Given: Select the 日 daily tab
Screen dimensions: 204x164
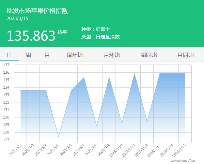Looking at the screenshot, I should coord(9,55).
